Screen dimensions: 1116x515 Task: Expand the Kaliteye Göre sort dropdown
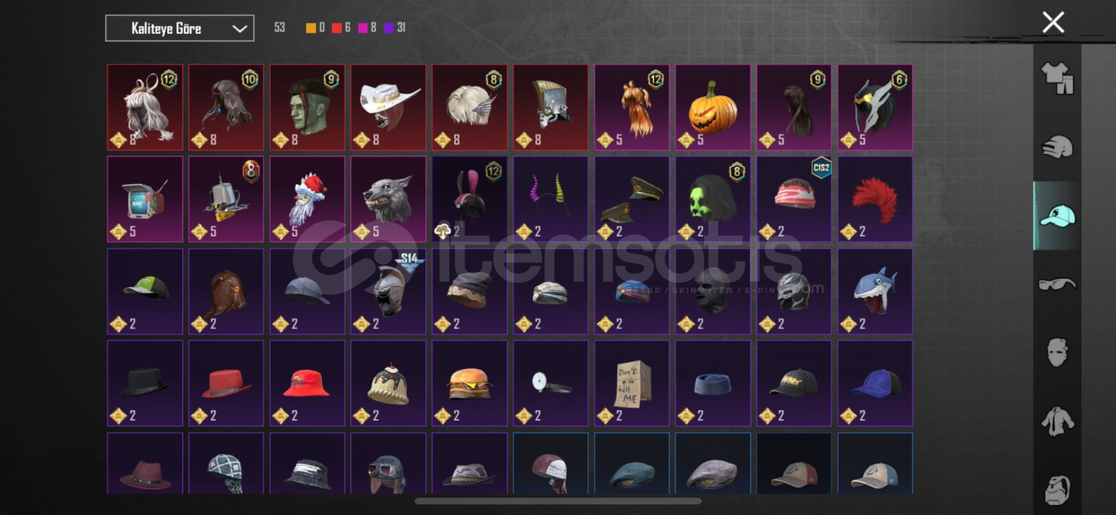pyautogui.click(x=180, y=28)
